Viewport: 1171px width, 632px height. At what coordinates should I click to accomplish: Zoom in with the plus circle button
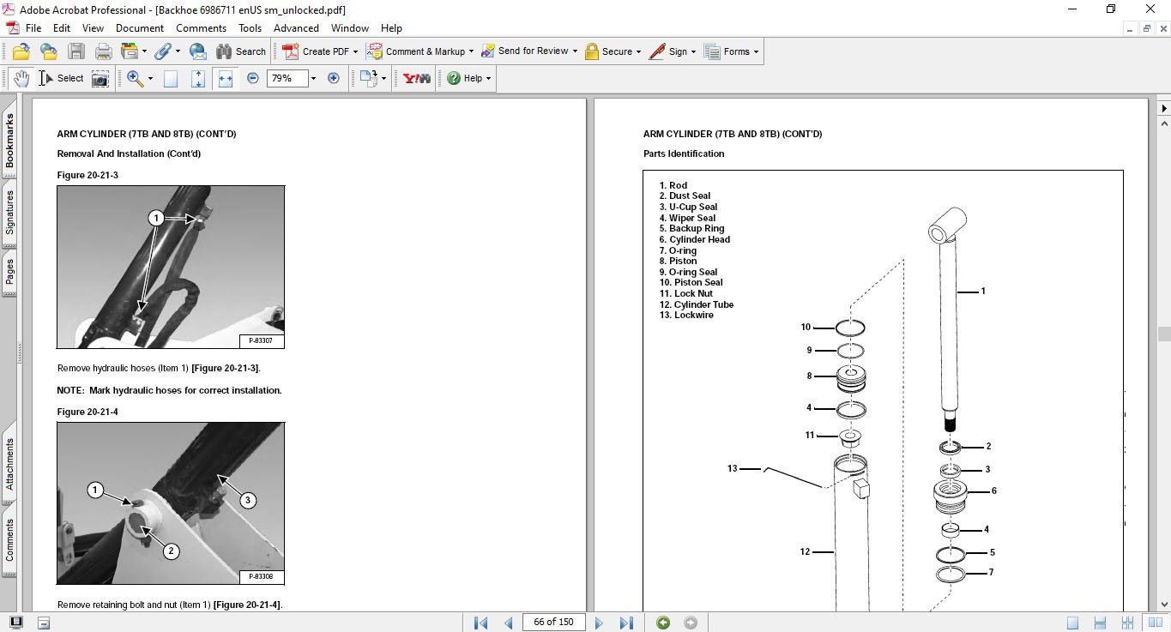click(334, 78)
